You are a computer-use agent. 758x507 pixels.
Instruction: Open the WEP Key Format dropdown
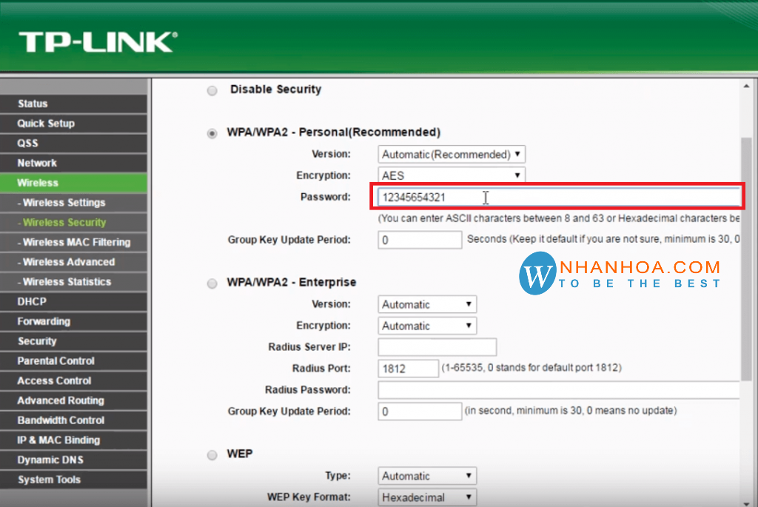[x=426, y=497]
